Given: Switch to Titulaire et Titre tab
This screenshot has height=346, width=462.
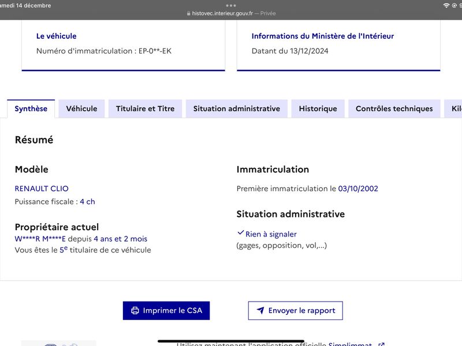Looking at the screenshot, I should click(146, 108).
